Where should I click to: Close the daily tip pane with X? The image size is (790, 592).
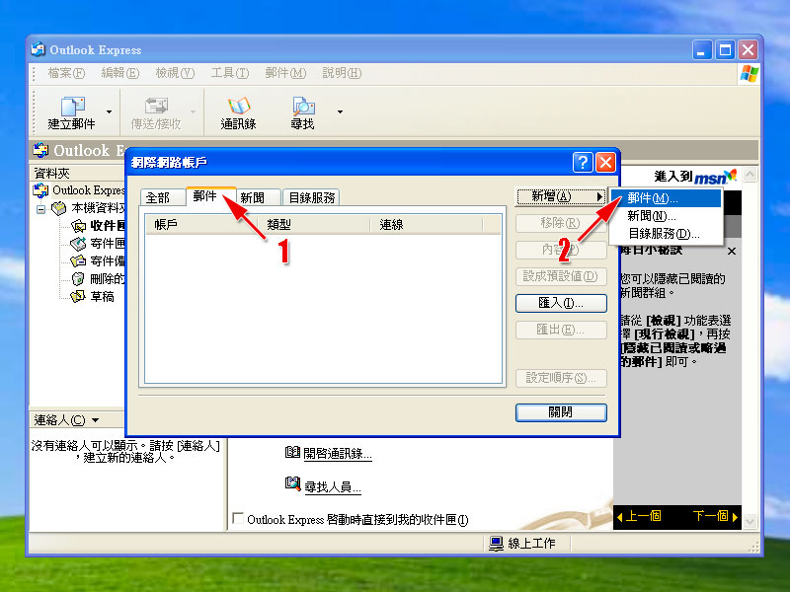point(732,251)
